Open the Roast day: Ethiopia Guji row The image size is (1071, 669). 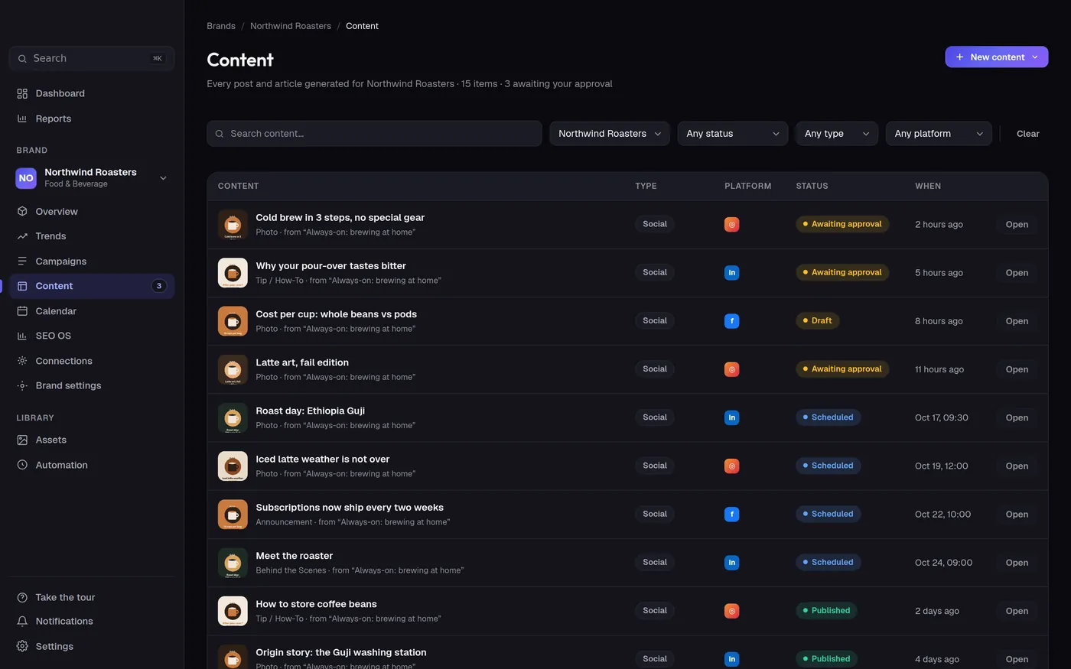click(x=1017, y=417)
